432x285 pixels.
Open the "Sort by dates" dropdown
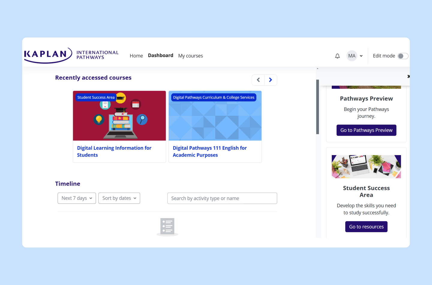[x=119, y=198]
